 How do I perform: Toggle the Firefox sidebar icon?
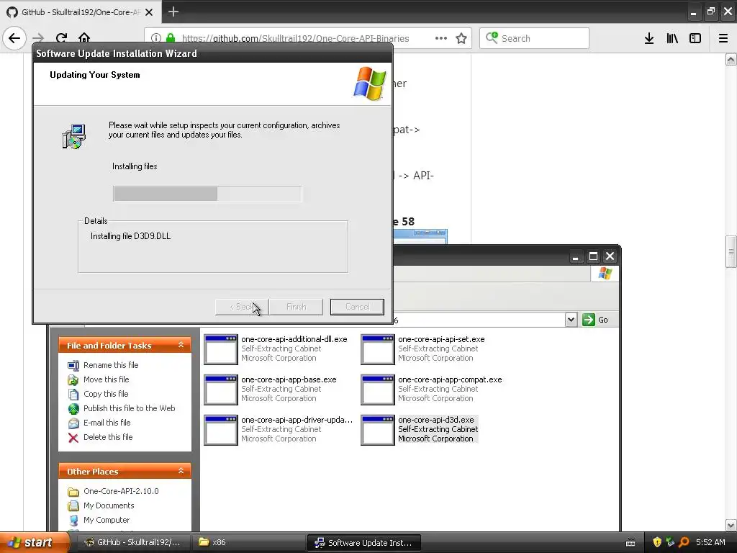click(695, 38)
